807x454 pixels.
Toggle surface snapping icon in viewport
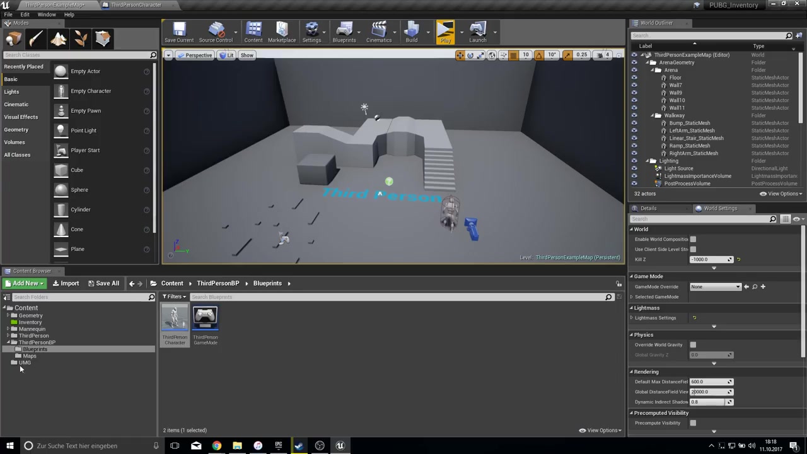[x=503, y=55]
